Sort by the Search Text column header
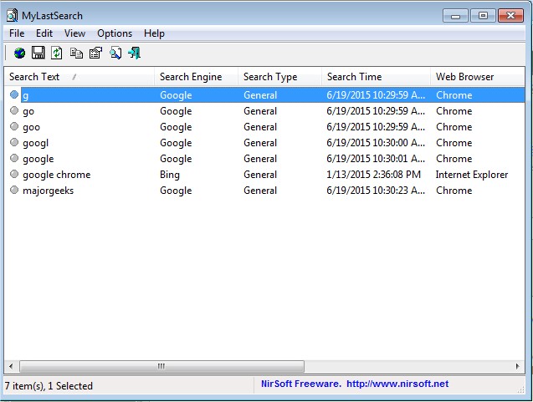The image size is (533, 402). (79, 77)
